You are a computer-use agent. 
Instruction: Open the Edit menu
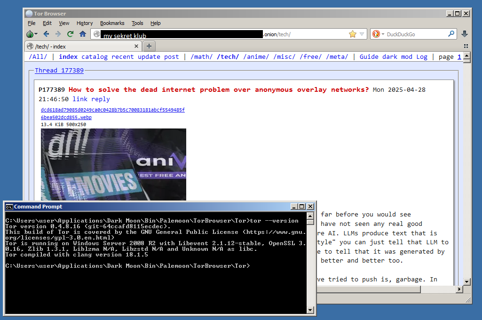pyautogui.click(x=47, y=23)
